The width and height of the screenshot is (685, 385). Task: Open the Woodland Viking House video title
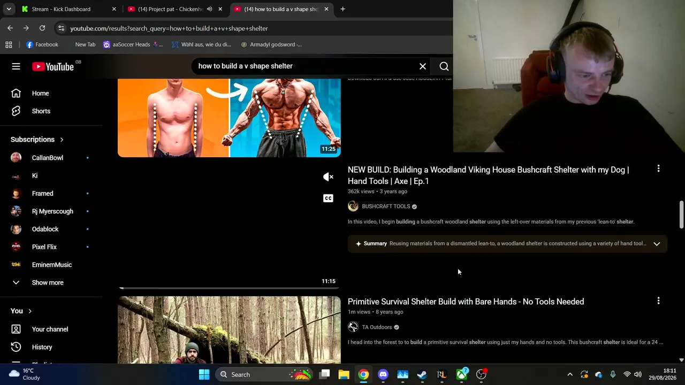click(x=488, y=175)
